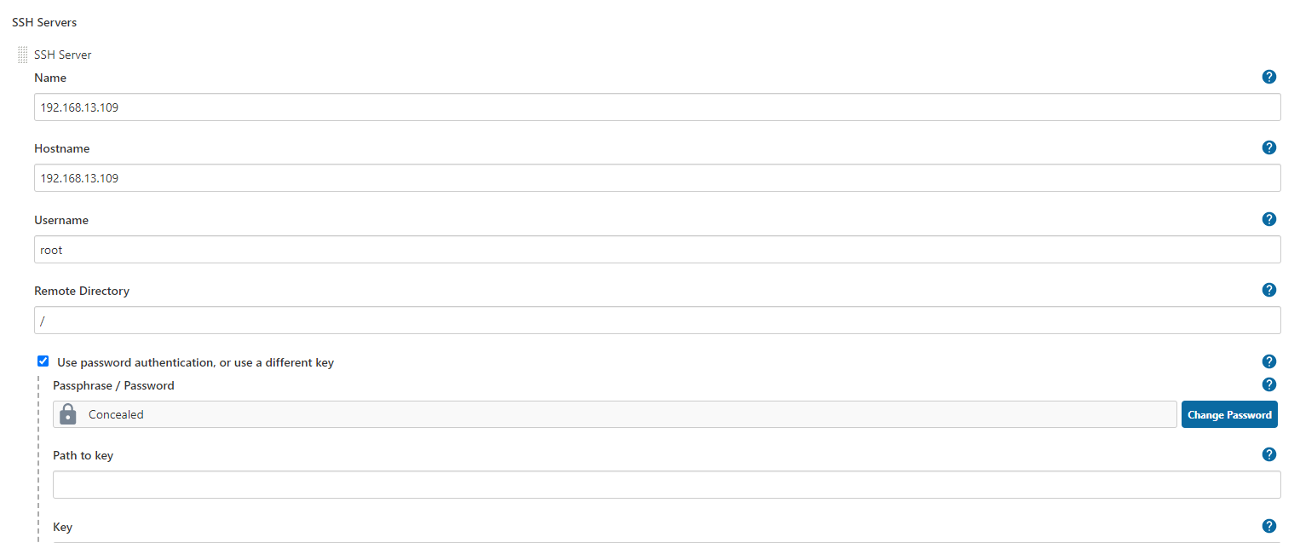This screenshot has height=543, width=1300.
Task: Click the empty Path to key field
Action: coord(666,484)
